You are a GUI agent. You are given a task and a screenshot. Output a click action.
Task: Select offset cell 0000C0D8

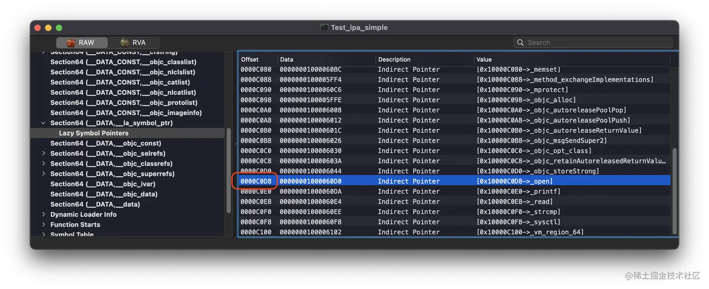point(256,181)
